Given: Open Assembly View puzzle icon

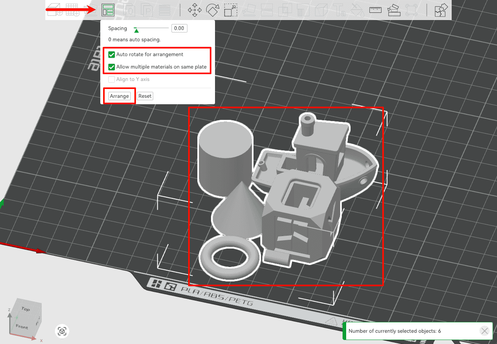Looking at the screenshot, I should [x=441, y=10].
